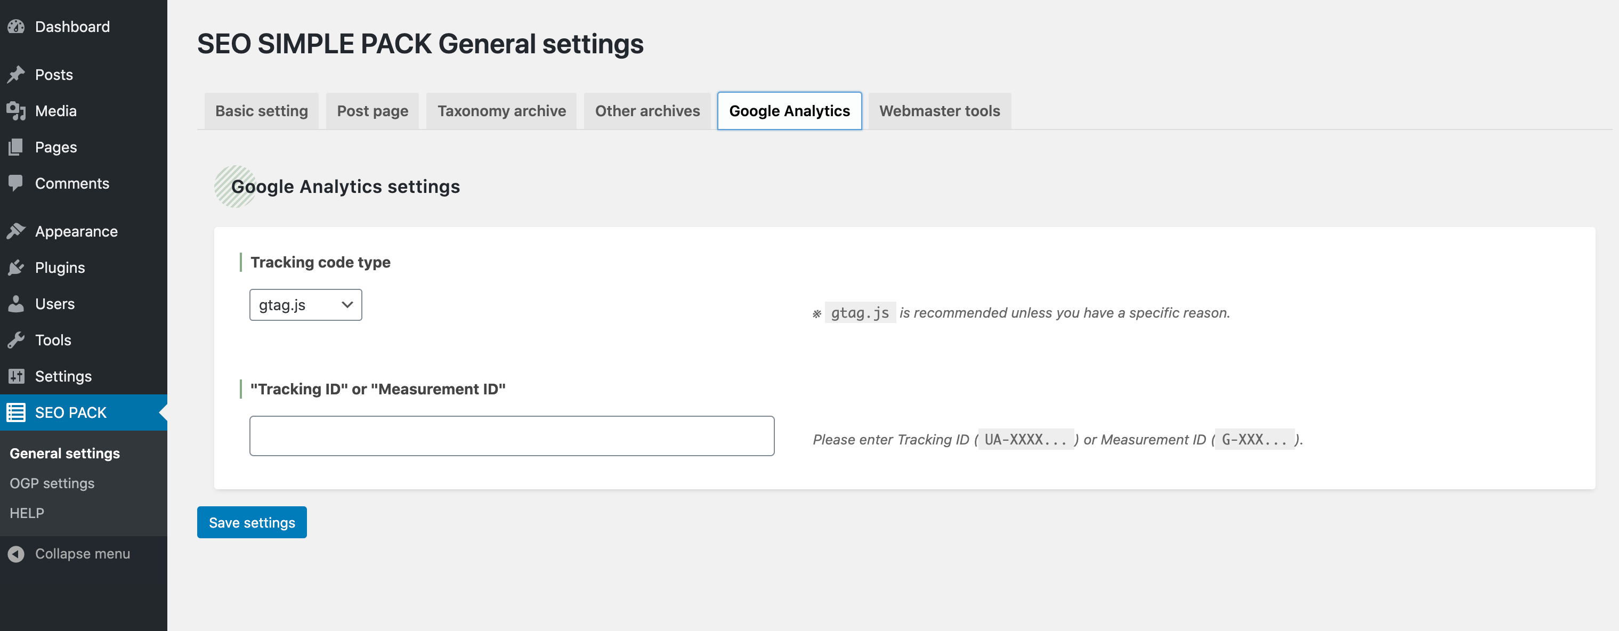Image resolution: width=1619 pixels, height=631 pixels.
Task: Switch to the Basic setting tab
Action: [x=262, y=111]
